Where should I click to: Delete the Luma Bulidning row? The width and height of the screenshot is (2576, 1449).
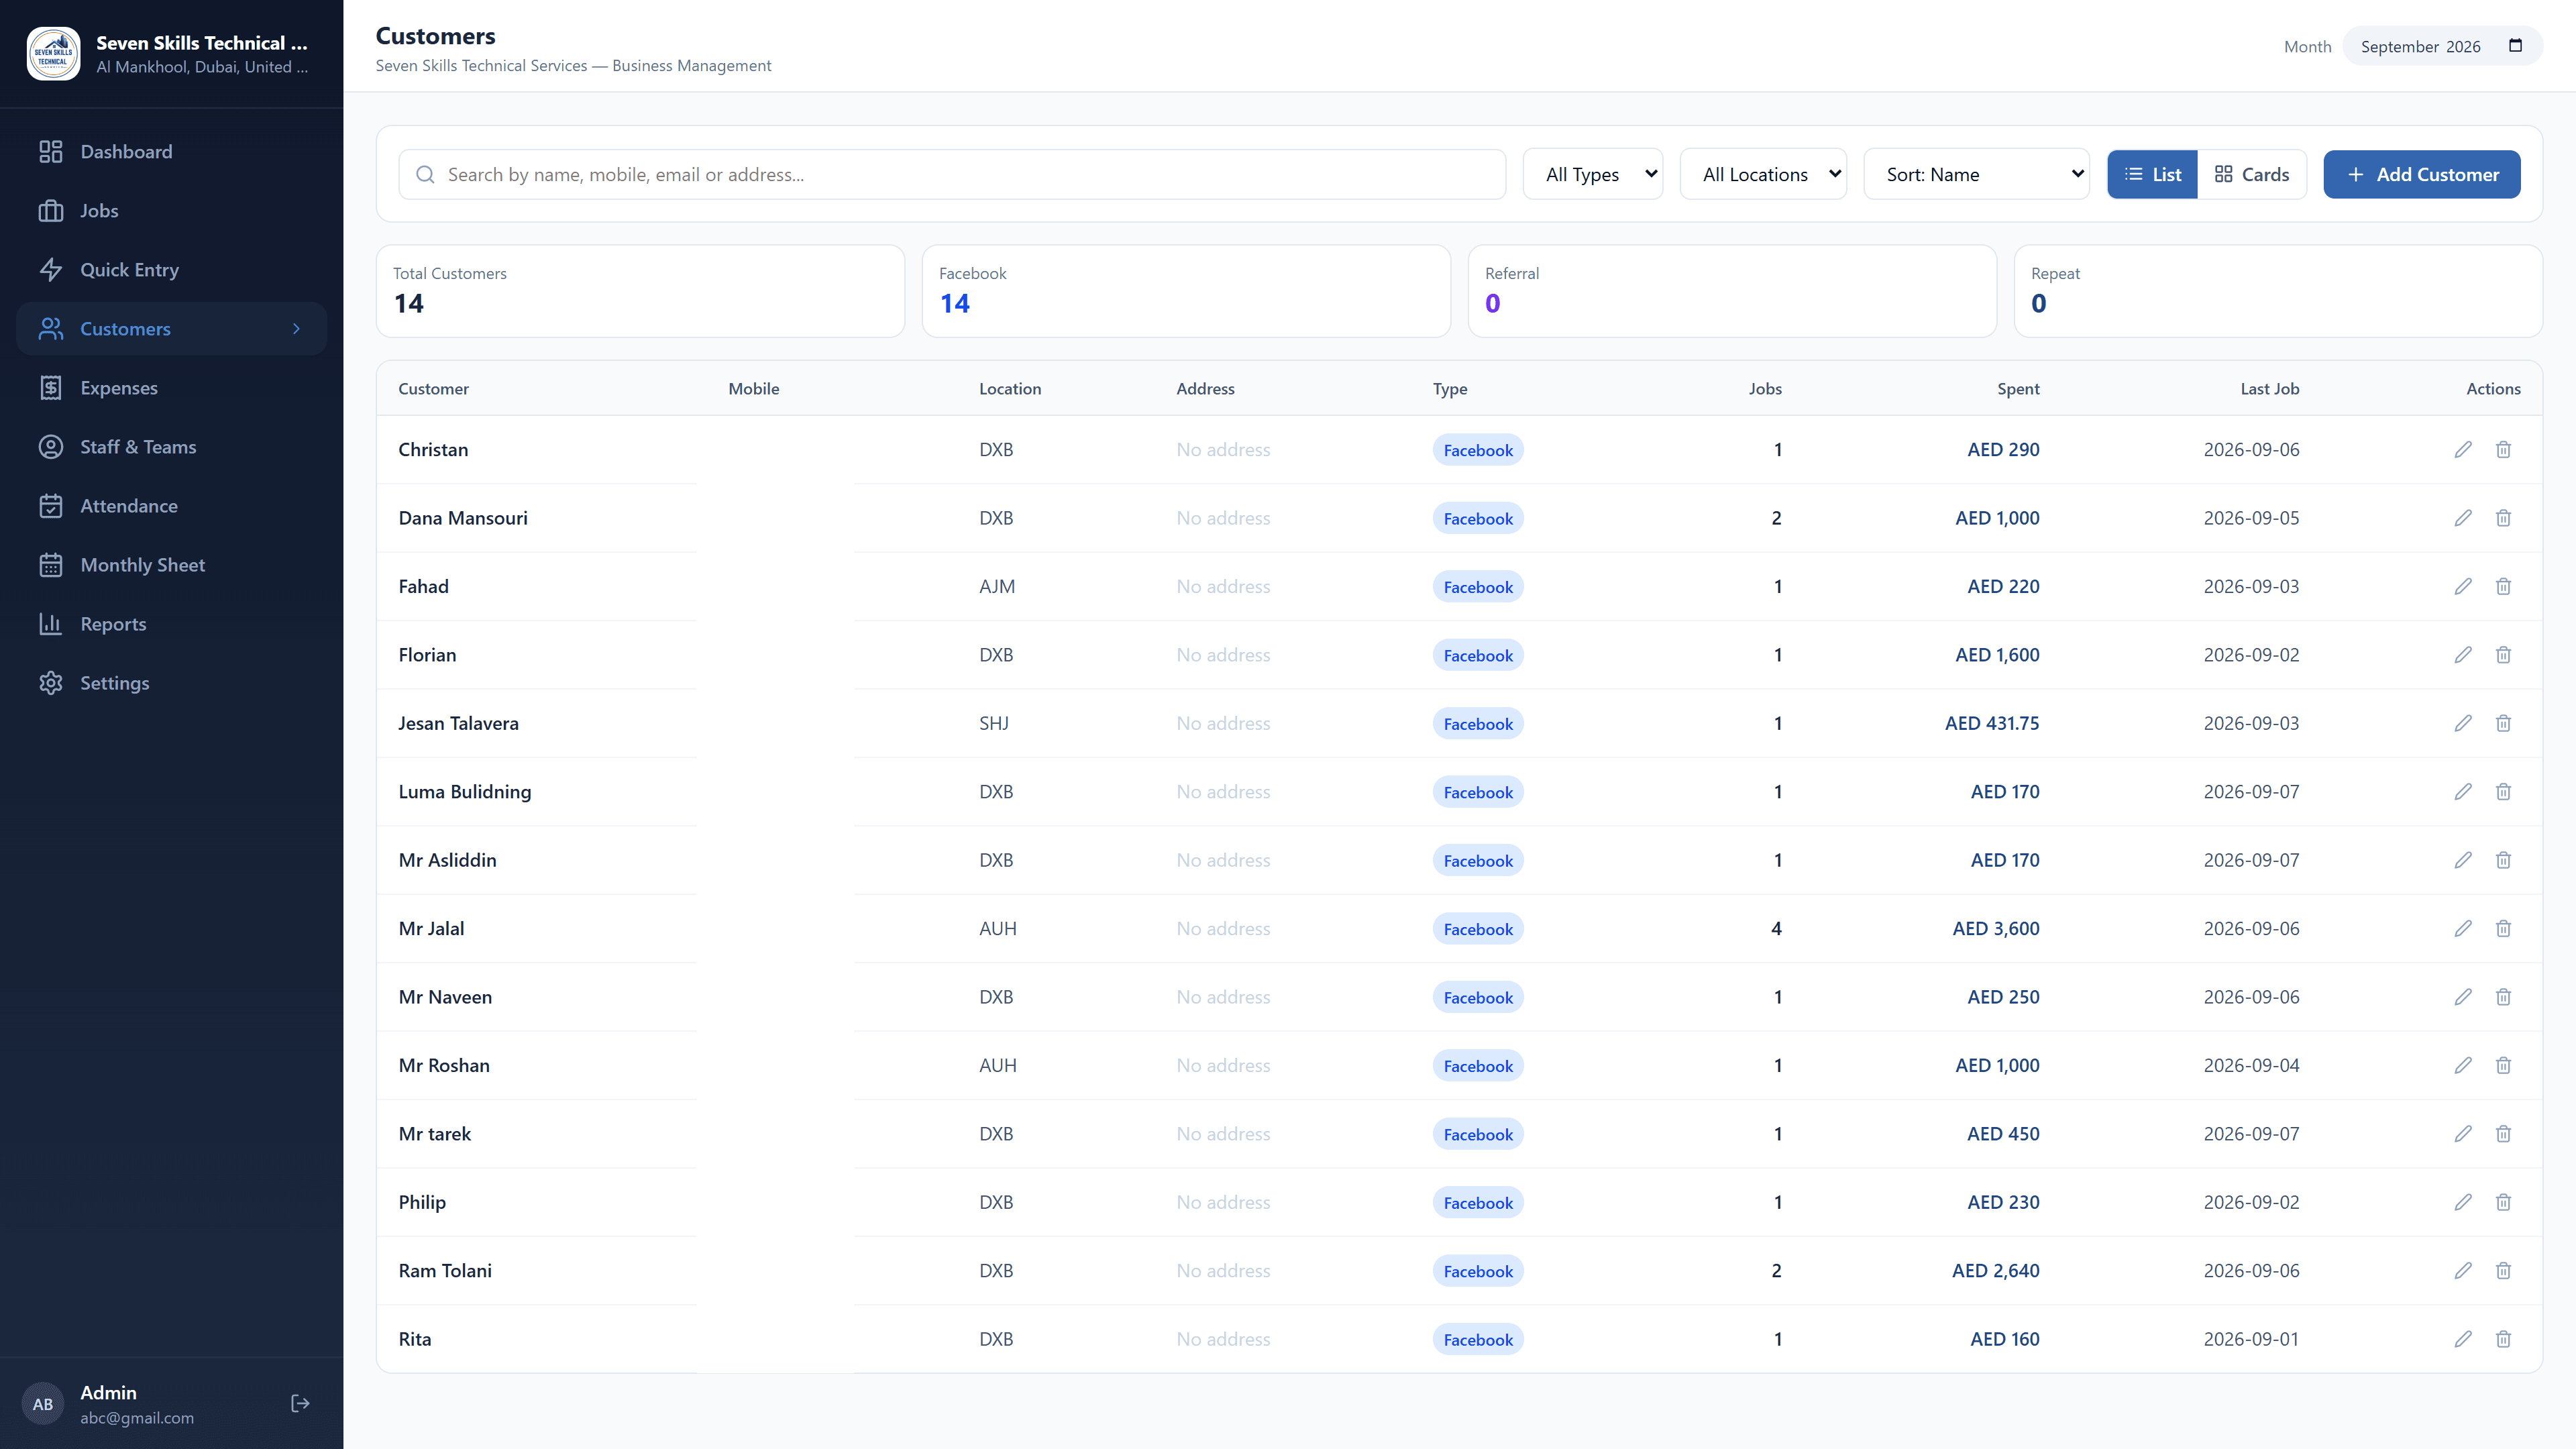pyautogui.click(x=2503, y=792)
